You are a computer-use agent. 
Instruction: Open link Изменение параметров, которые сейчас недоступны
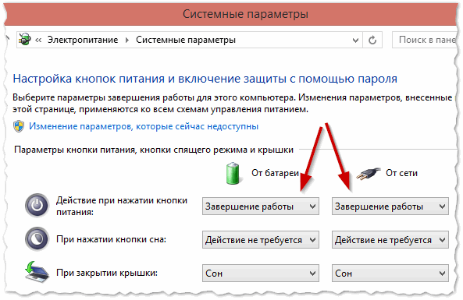pos(144,126)
